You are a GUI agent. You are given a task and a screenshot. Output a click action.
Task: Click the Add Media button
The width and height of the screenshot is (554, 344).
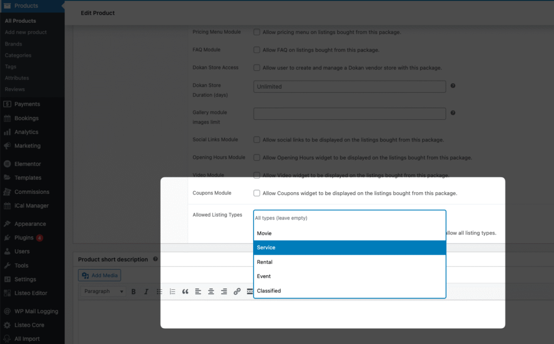tap(100, 276)
